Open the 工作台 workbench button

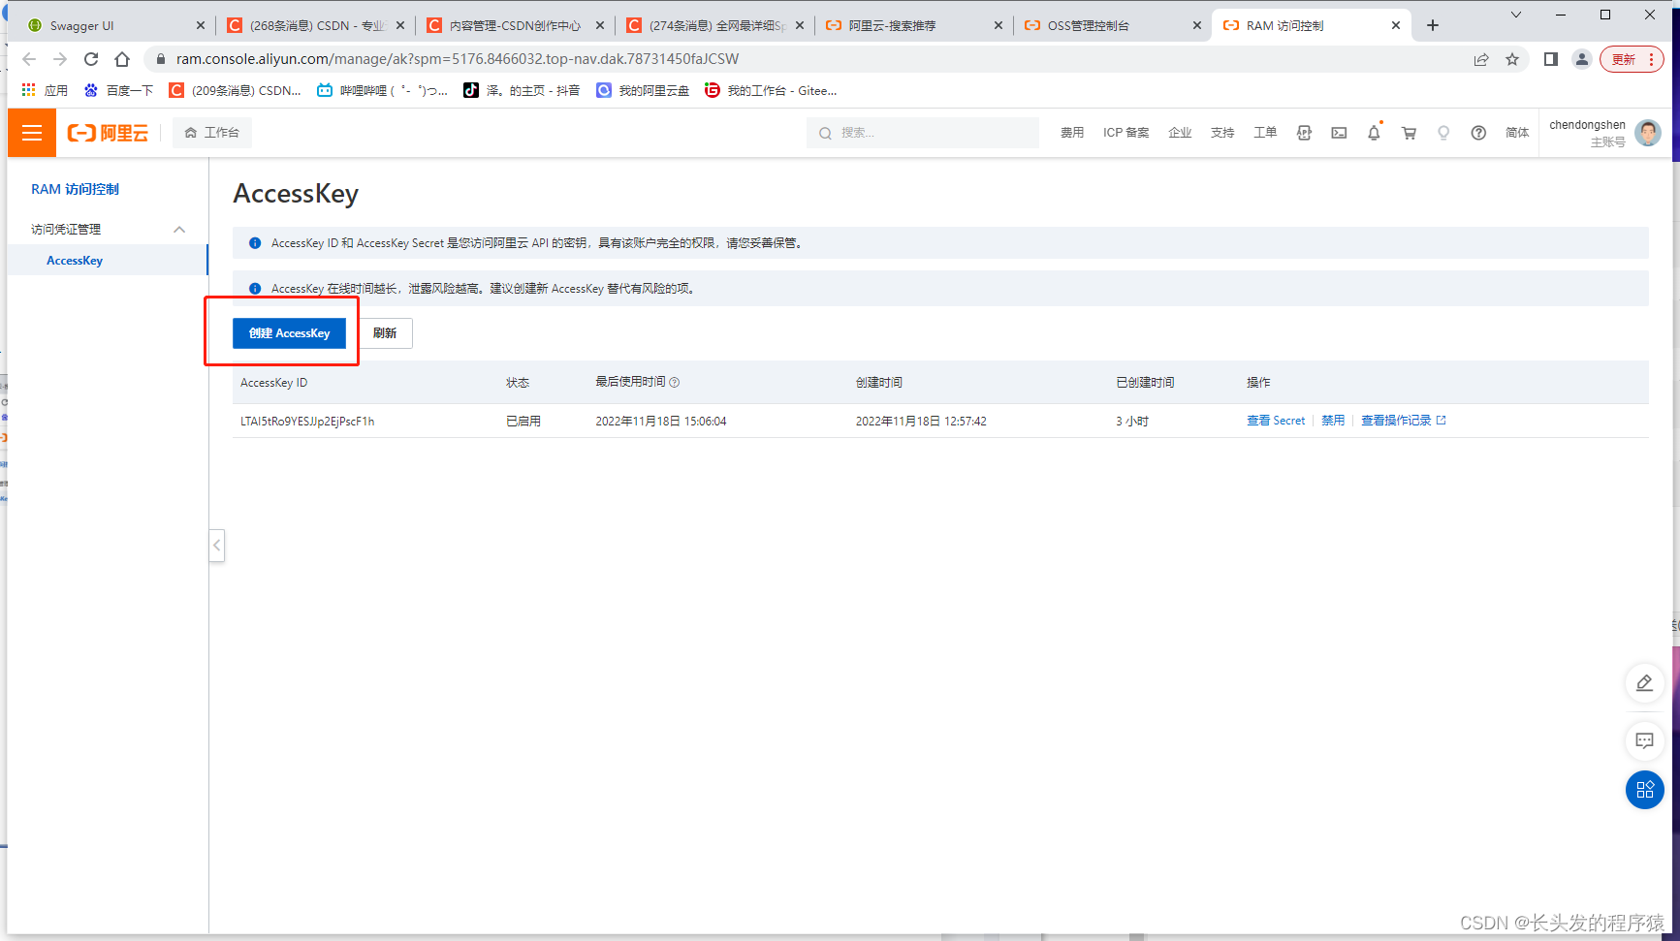(212, 133)
